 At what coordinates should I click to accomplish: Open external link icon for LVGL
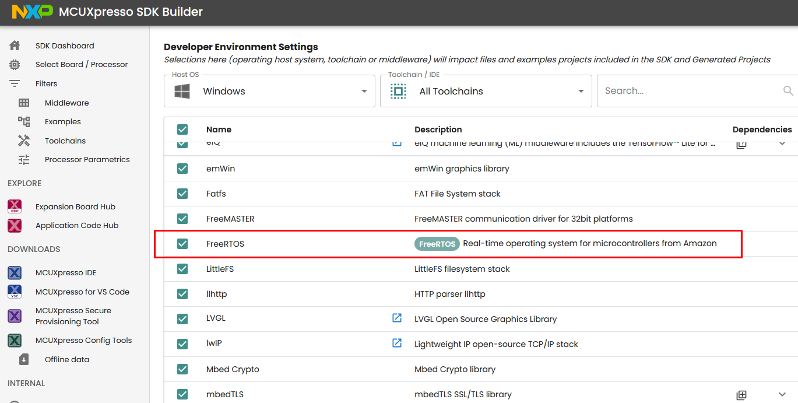[397, 318]
